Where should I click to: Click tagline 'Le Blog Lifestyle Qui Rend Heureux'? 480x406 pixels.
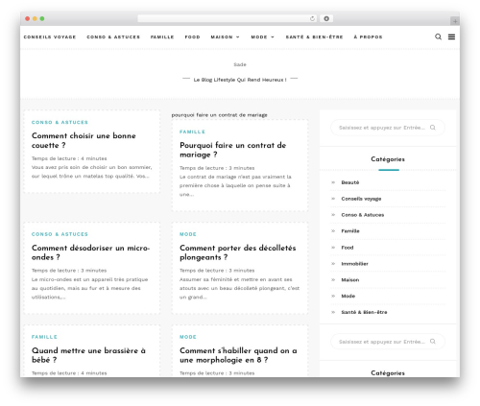point(240,80)
